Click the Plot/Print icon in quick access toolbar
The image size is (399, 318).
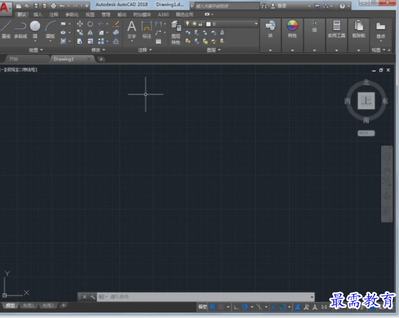tap(53, 6)
